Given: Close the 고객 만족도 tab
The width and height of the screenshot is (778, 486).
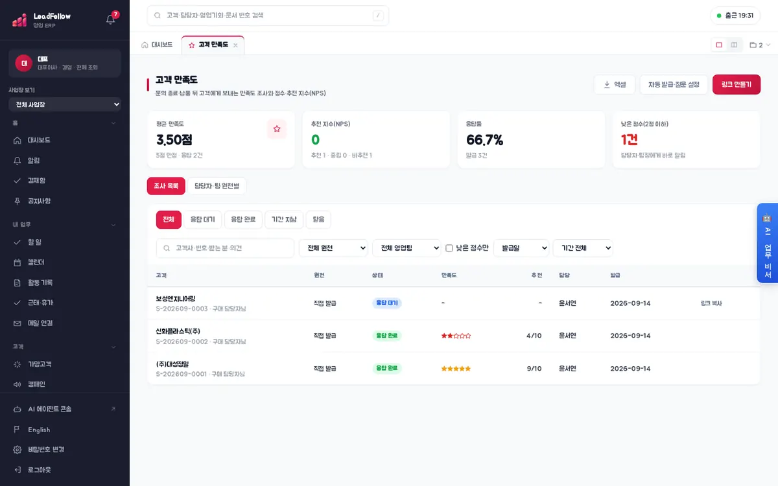Looking at the screenshot, I should pyautogui.click(x=235, y=45).
